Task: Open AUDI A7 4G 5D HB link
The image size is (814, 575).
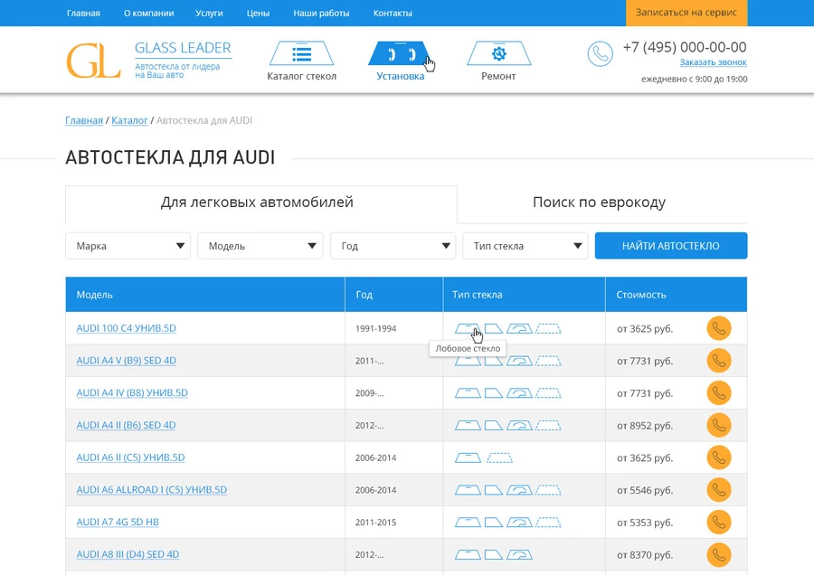Action: 118,522
